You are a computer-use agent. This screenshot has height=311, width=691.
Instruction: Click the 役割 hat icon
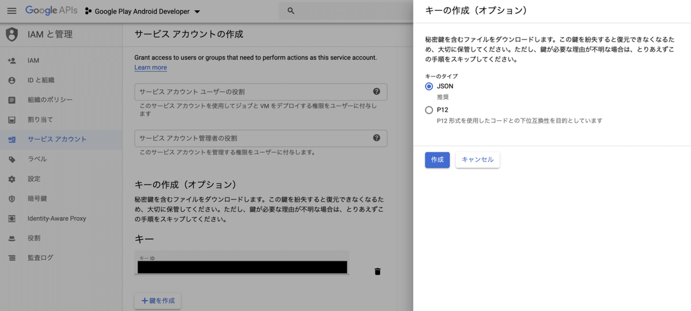12,239
